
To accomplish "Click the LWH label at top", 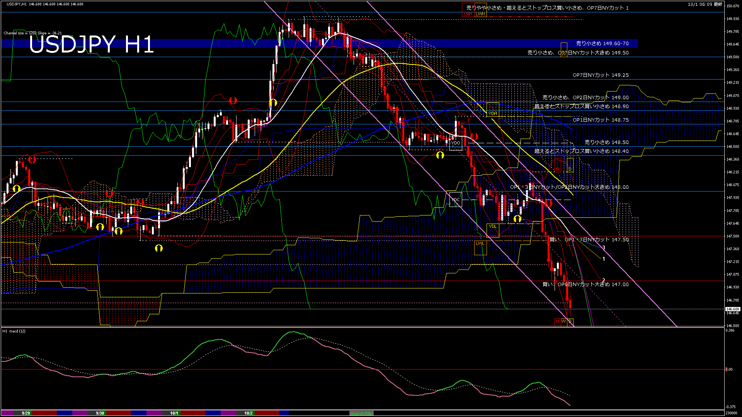I will tap(480, 14).
